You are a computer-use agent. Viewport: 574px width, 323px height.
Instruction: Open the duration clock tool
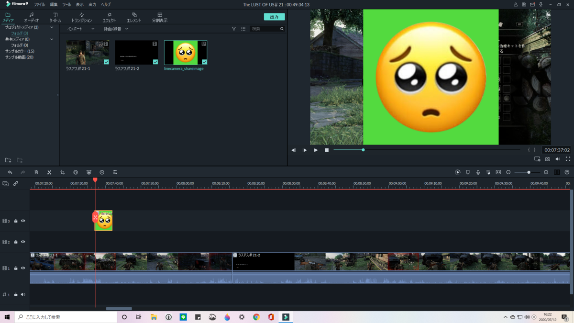[102, 172]
